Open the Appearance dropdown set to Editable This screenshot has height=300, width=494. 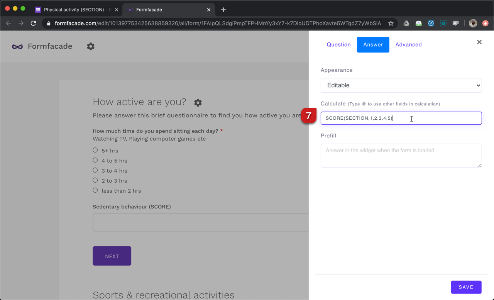(x=401, y=85)
